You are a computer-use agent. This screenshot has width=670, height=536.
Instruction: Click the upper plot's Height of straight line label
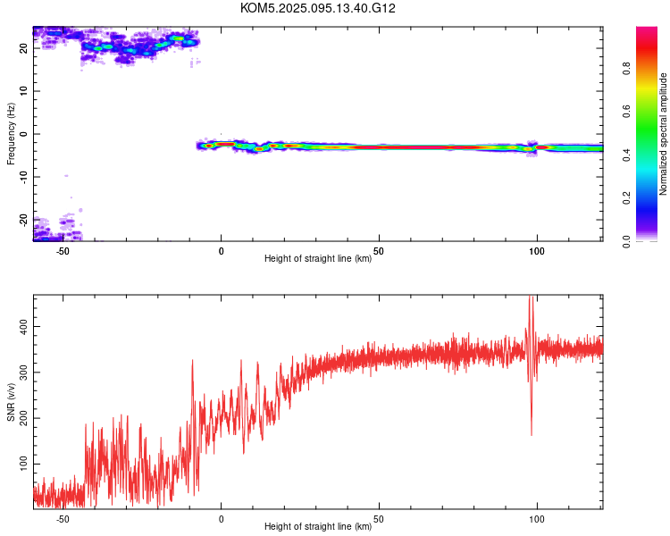pos(318,258)
